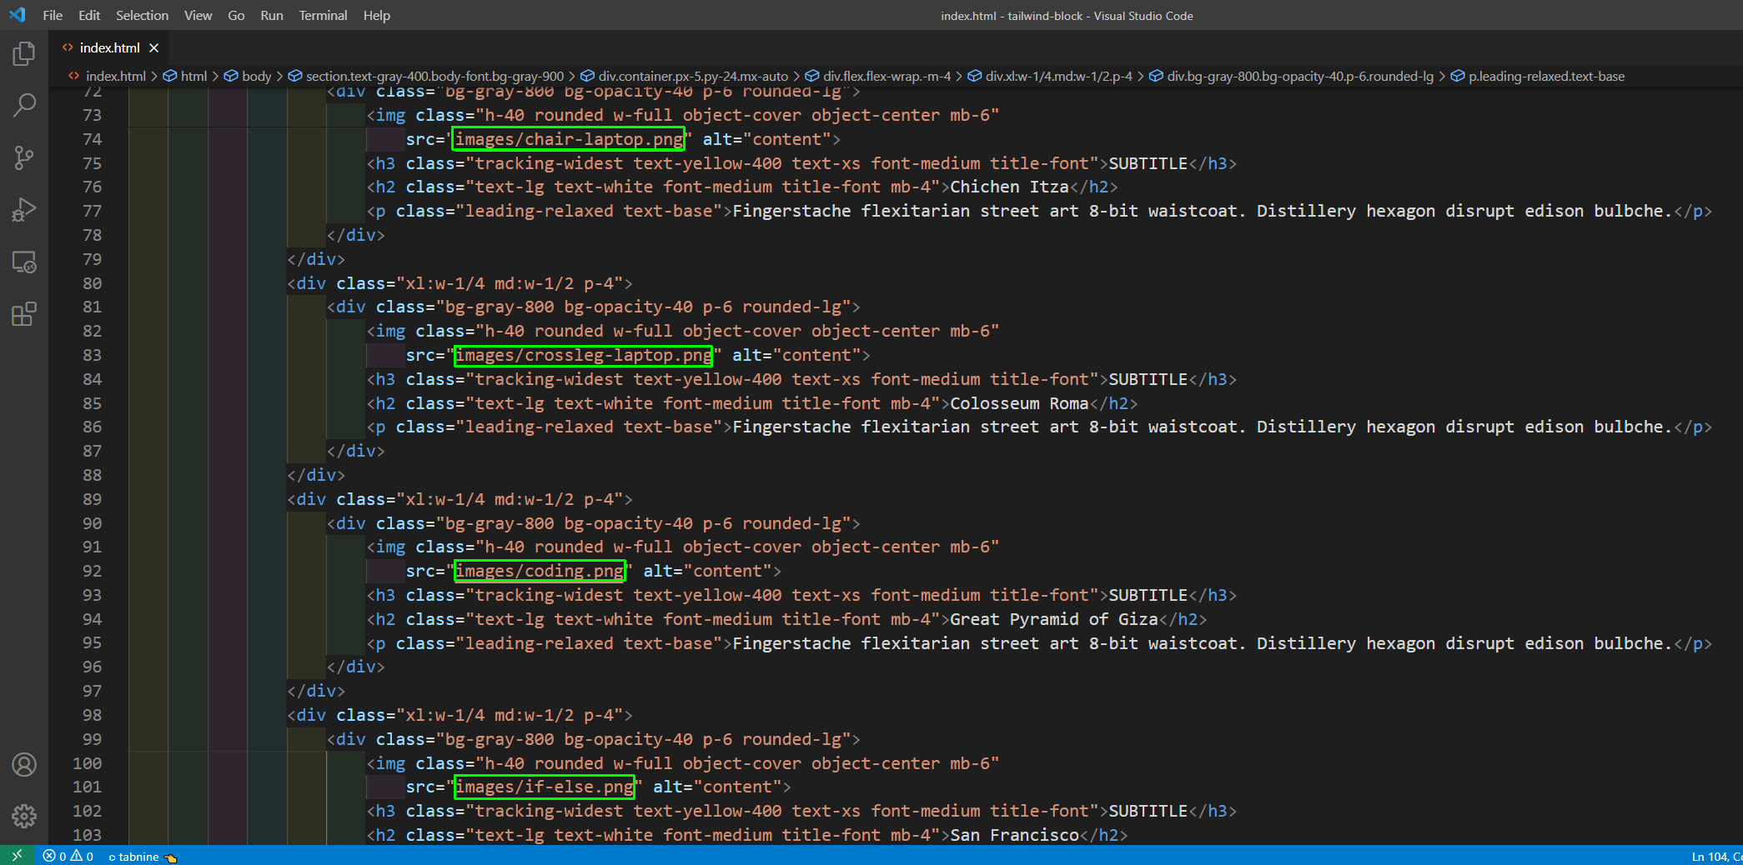Screen dimensions: 1743x865
Task: Open the Explorer view in activity bar
Action: (24, 54)
